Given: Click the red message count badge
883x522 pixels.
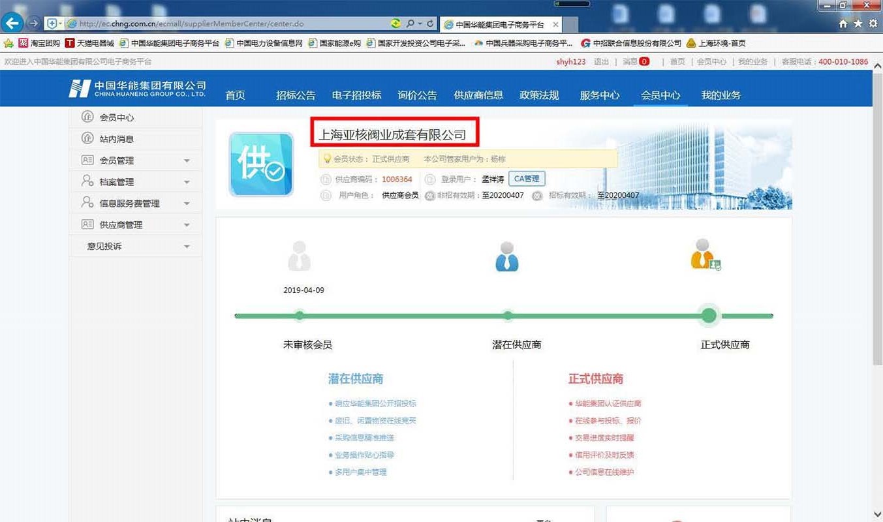Looking at the screenshot, I should [x=644, y=61].
